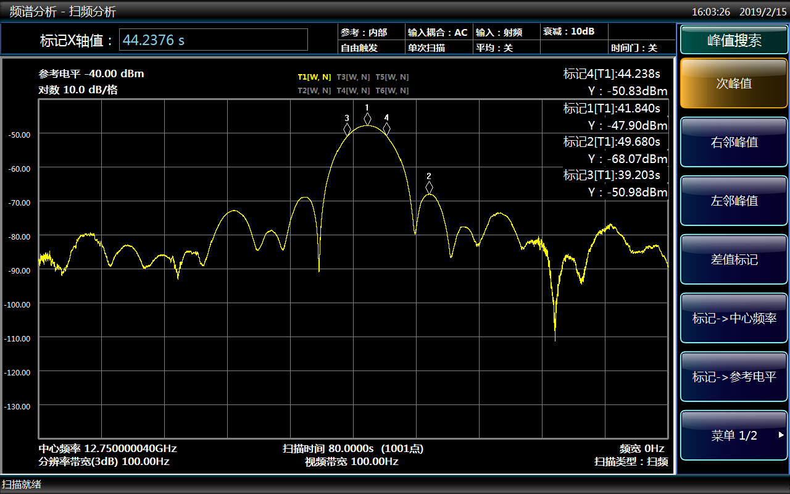This screenshot has width=790, height=494.
Task: Toggle the 输入耦合: AC coupling setting
Action: [438, 32]
